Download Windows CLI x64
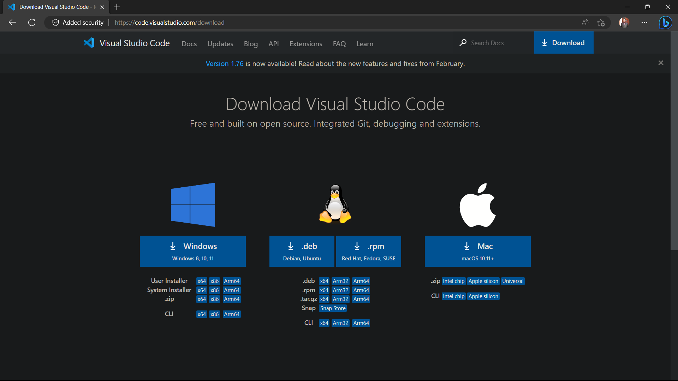 202,314
